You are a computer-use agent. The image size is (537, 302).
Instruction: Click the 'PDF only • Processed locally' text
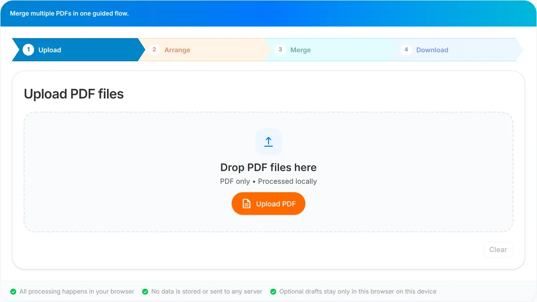click(x=268, y=182)
